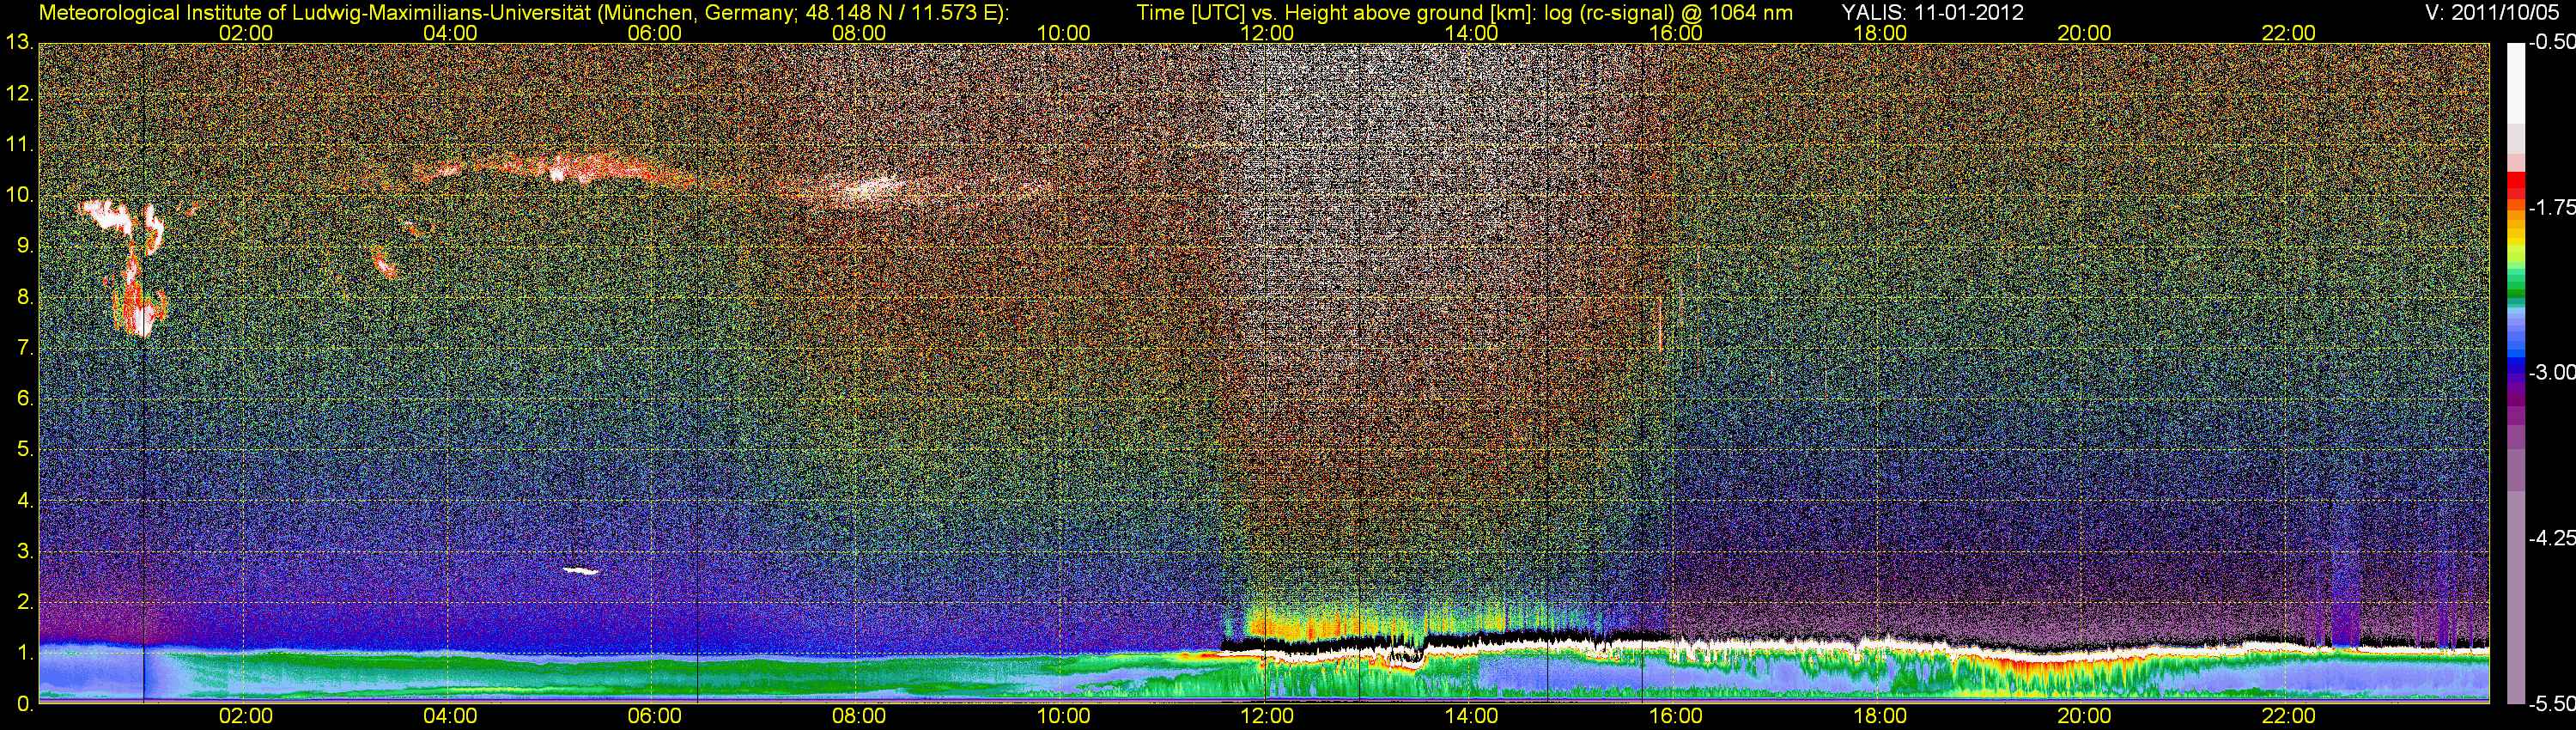
Task: Click the 13 km height axis label
Action: click(x=18, y=43)
